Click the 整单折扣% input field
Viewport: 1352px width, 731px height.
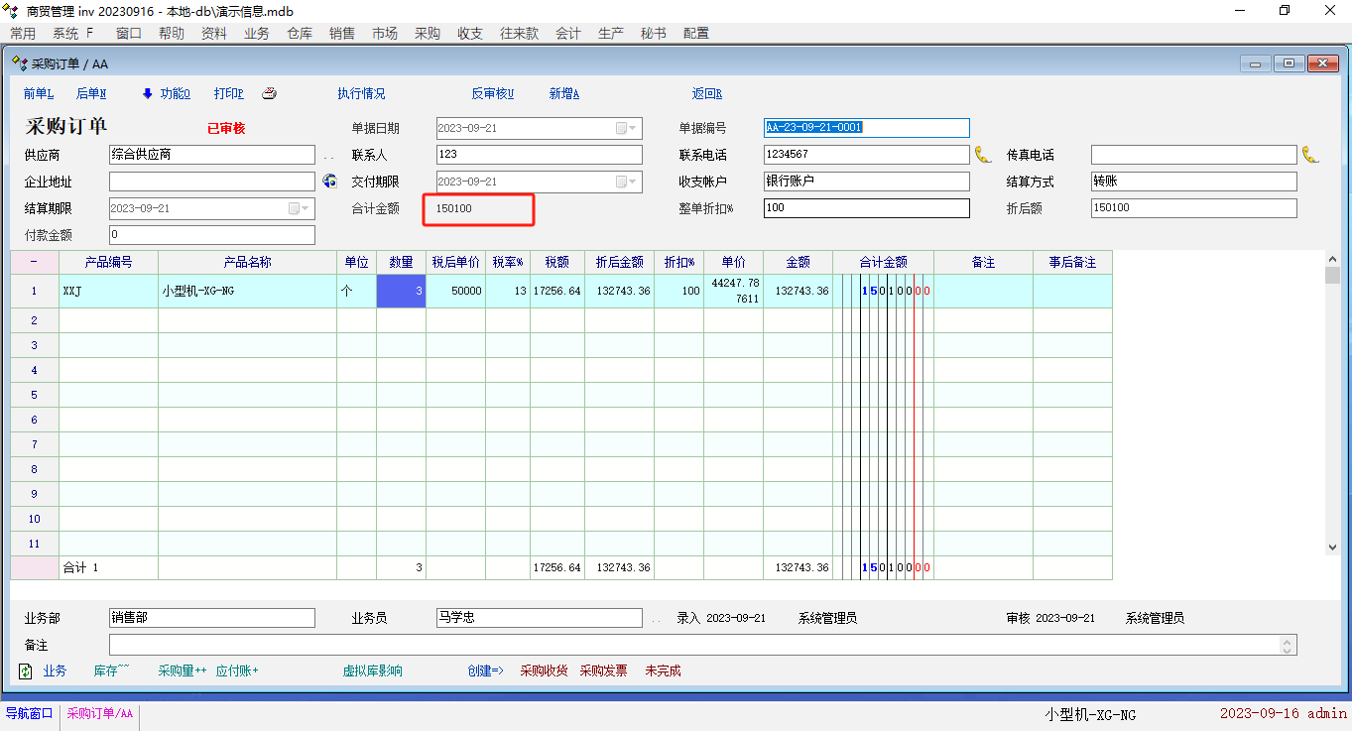[865, 208]
